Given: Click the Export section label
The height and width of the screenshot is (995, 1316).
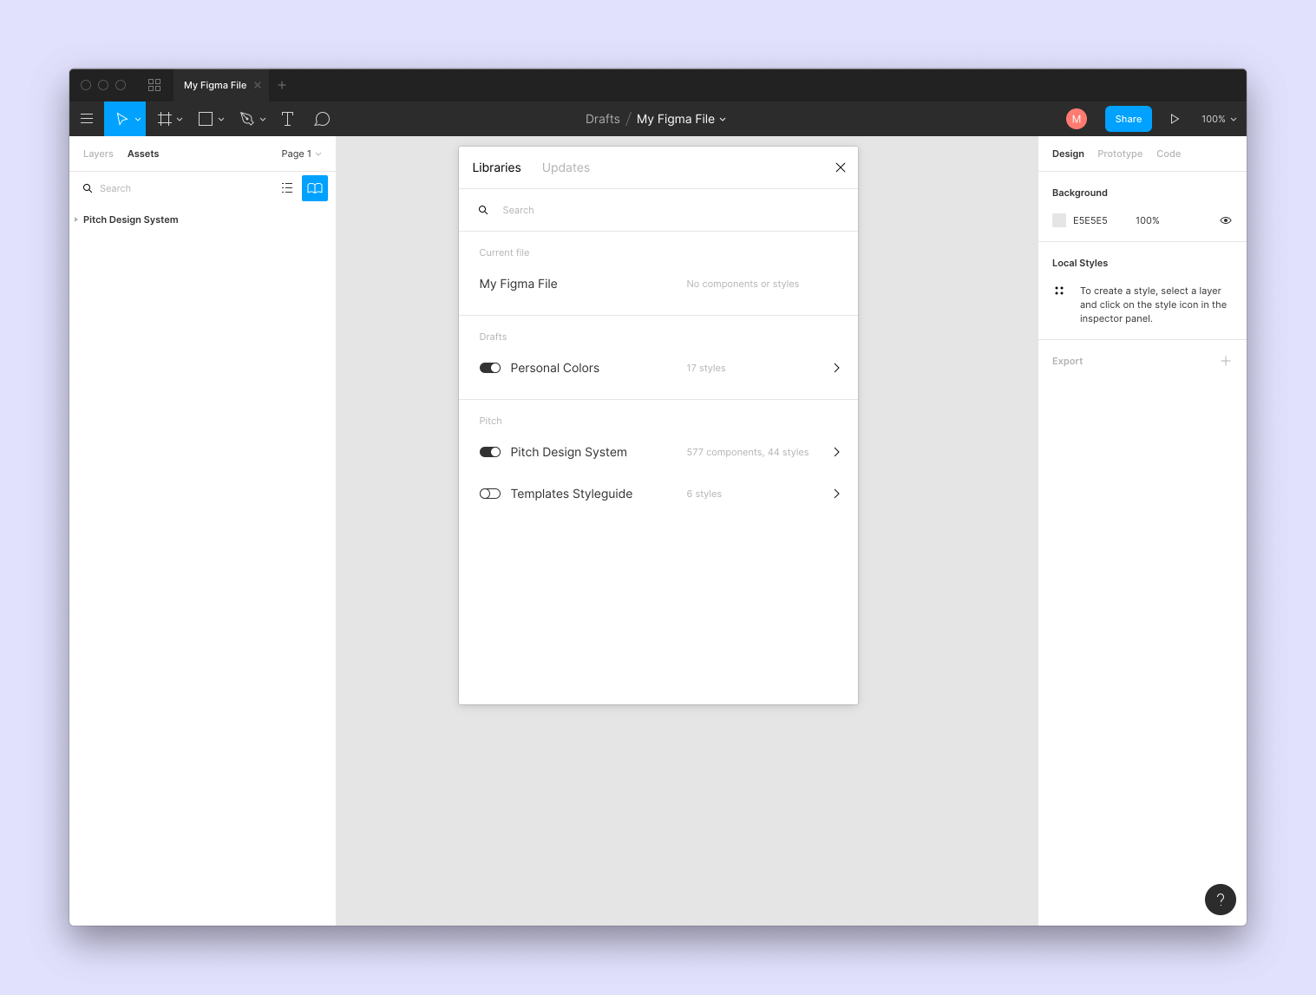Looking at the screenshot, I should pos(1068,361).
